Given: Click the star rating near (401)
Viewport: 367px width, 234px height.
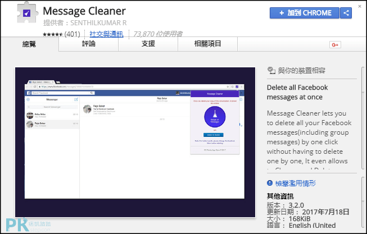Looking at the screenshot, I should coord(53,34).
